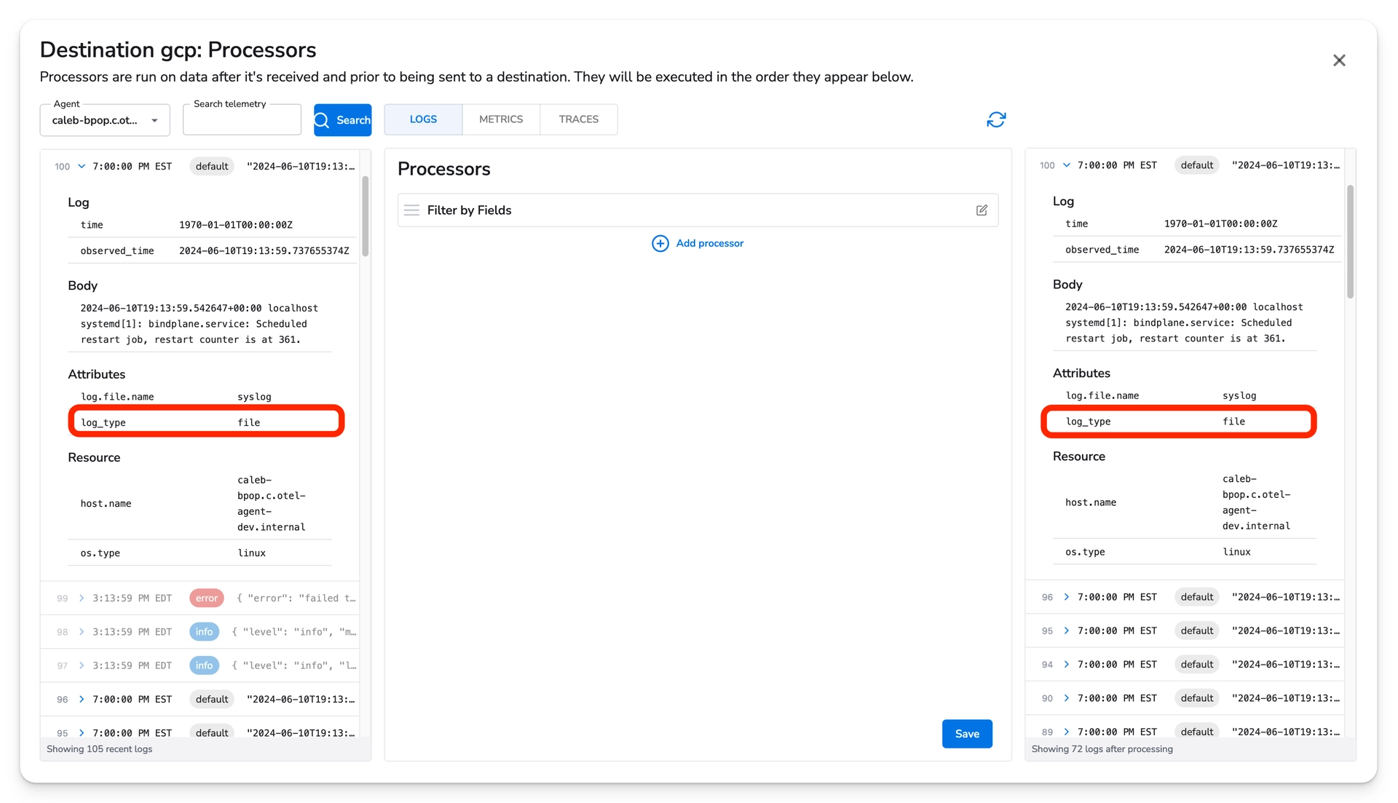Click the Search telemetry input field
Screen dimensions: 1398x803
pyautogui.click(x=242, y=121)
